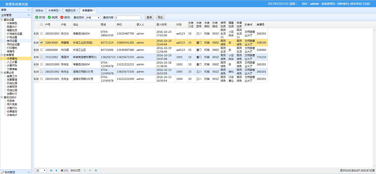Click the 注销 logout link
Image resolution: width=376 pixels, height=174 pixels.
[x=366, y=4]
